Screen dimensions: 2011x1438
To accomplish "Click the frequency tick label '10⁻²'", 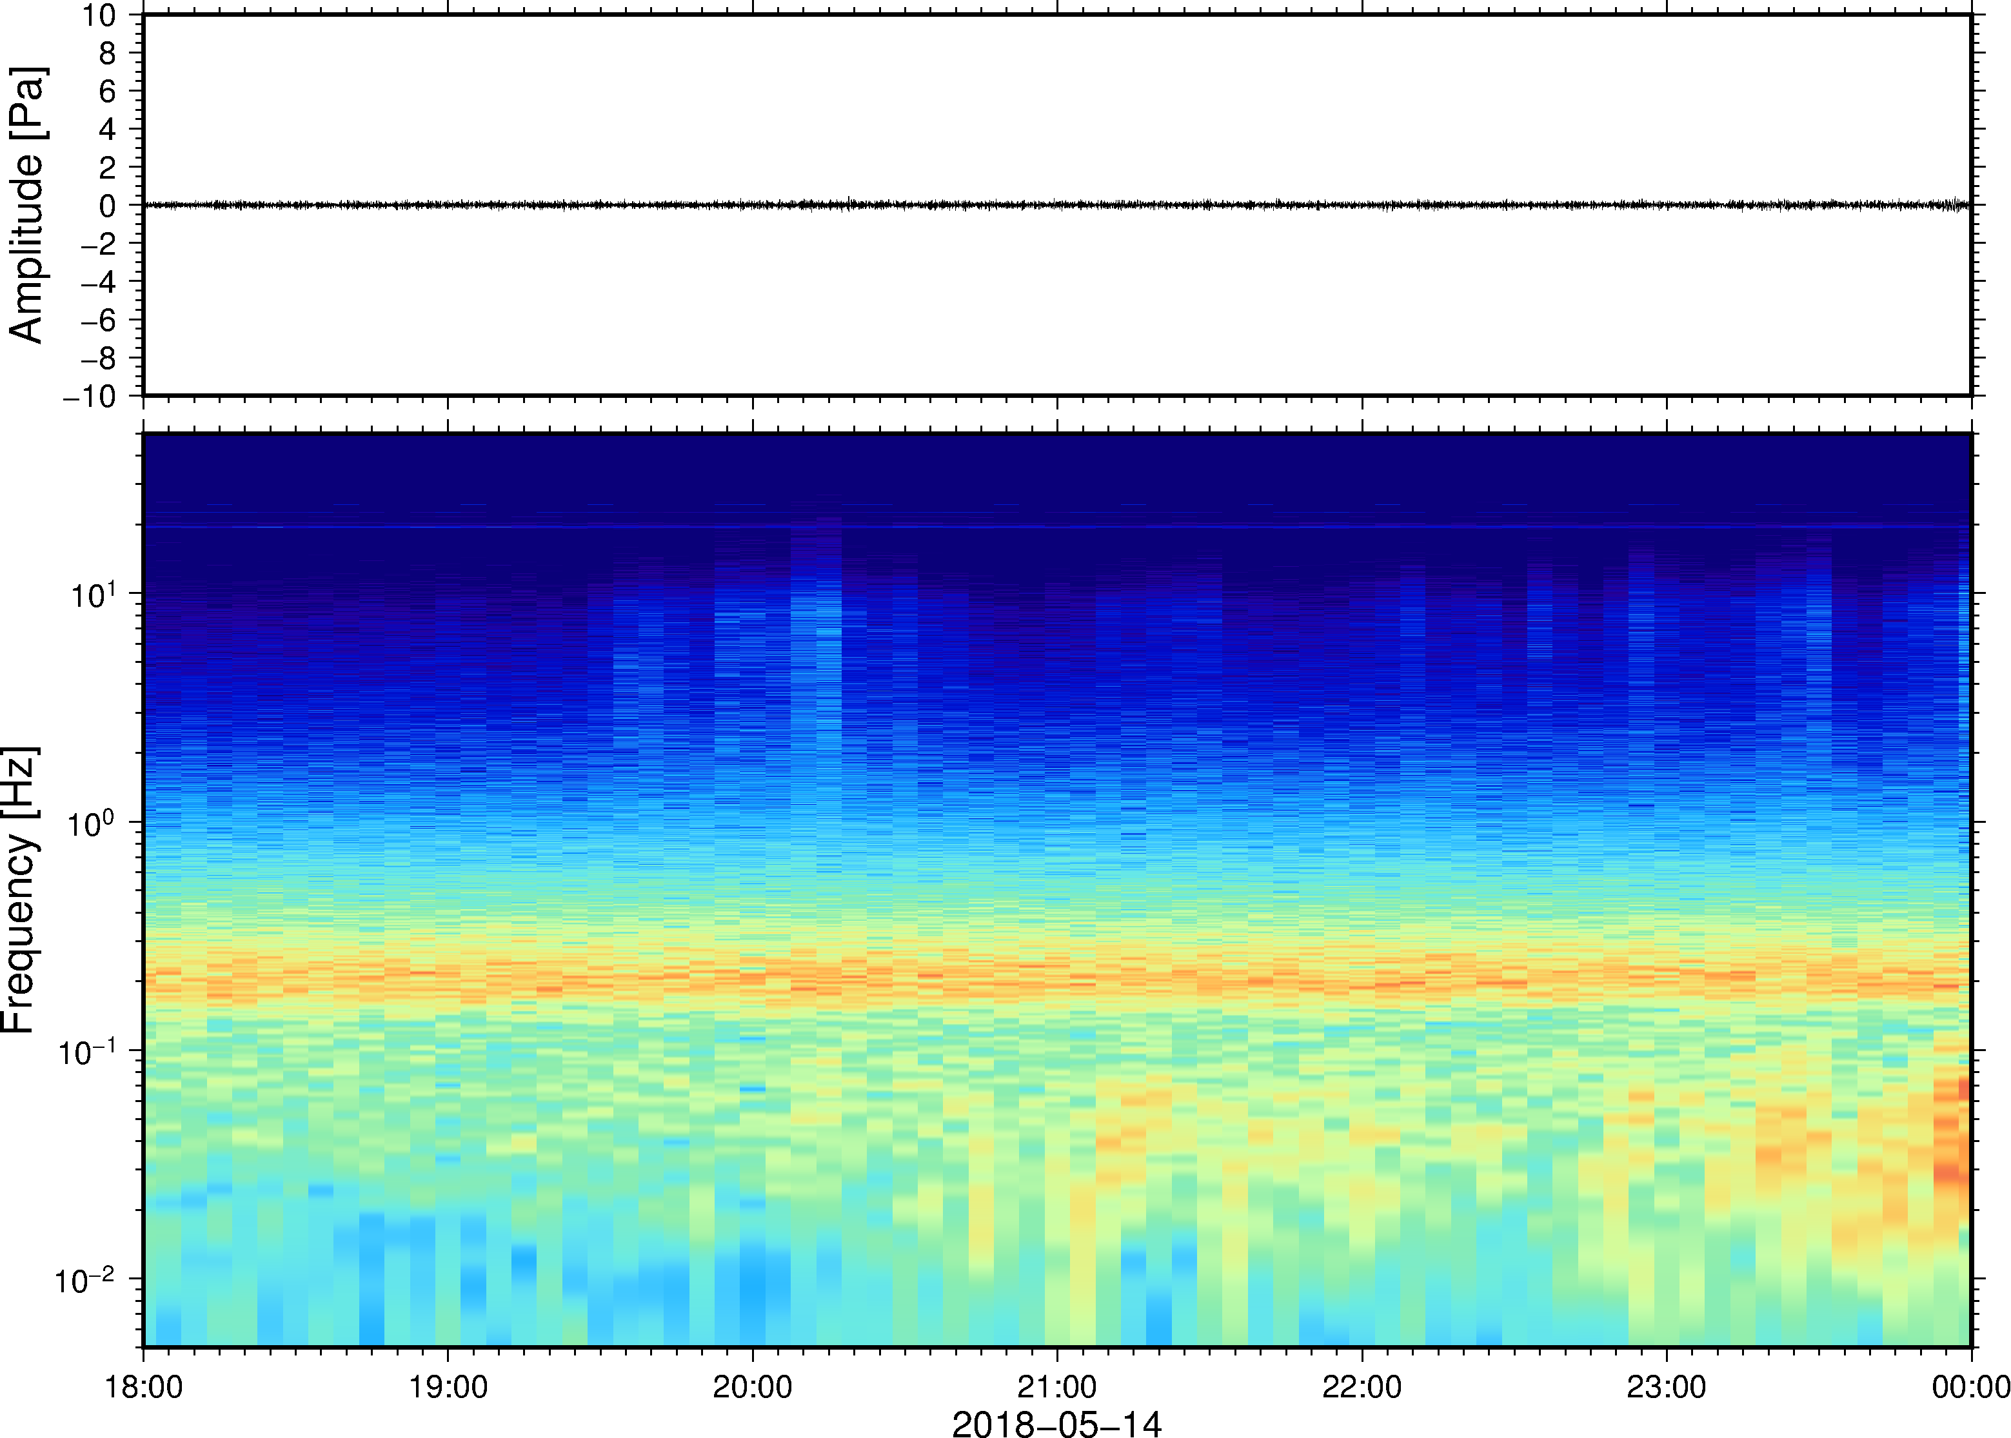I will pyautogui.click(x=86, y=1279).
